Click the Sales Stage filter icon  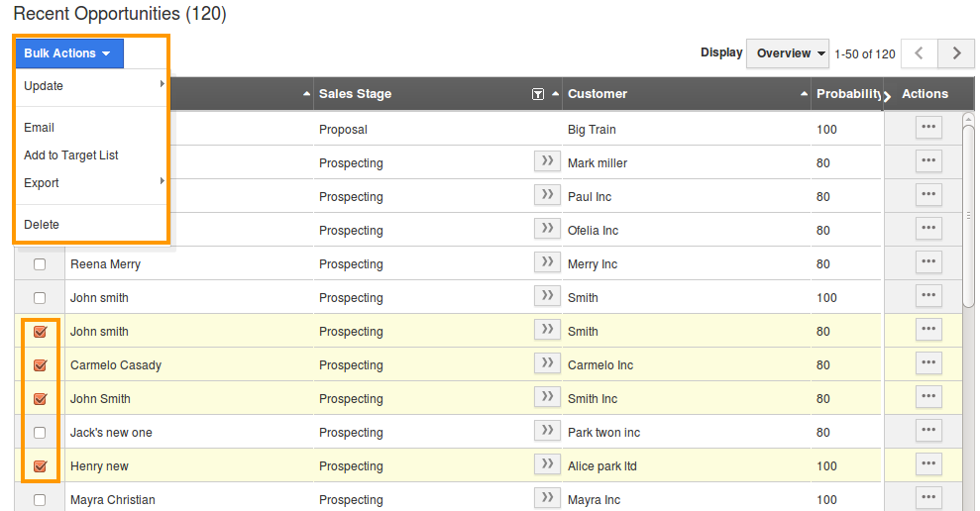pyautogui.click(x=537, y=94)
